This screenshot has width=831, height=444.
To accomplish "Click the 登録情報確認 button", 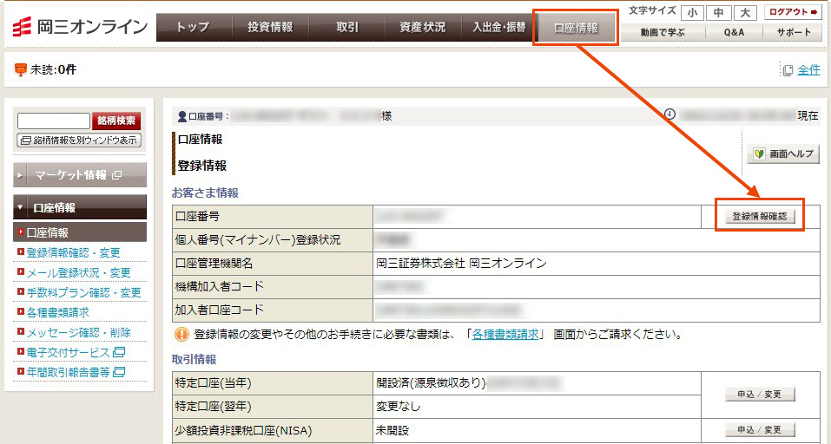I will click(760, 217).
